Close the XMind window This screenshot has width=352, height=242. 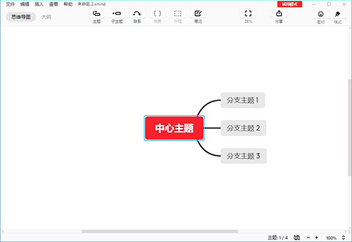point(344,4)
